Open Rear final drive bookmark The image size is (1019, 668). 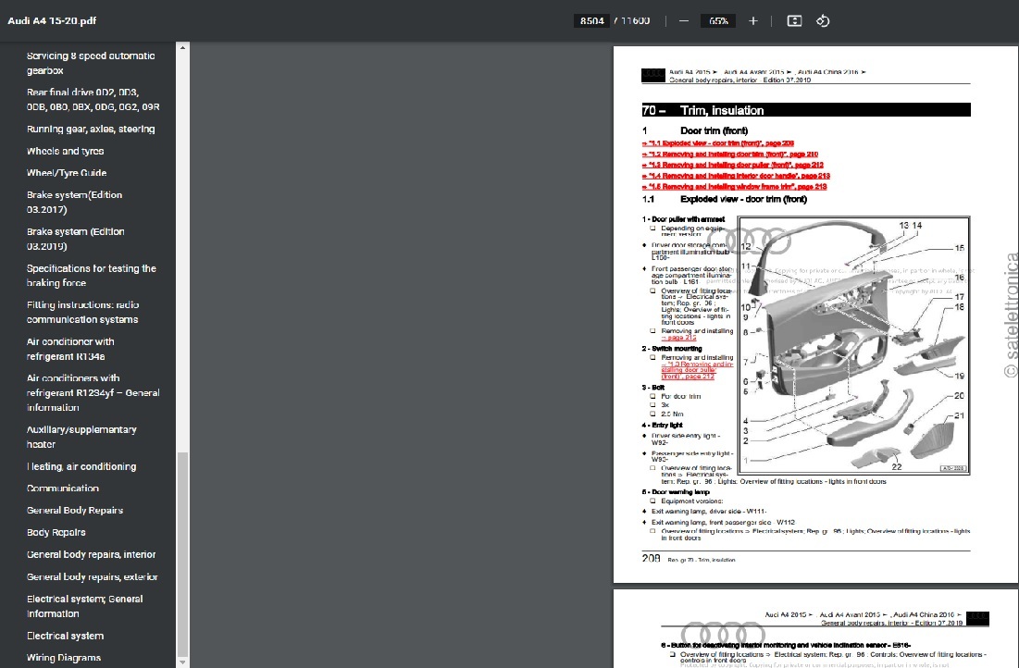click(x=93, y=99)
